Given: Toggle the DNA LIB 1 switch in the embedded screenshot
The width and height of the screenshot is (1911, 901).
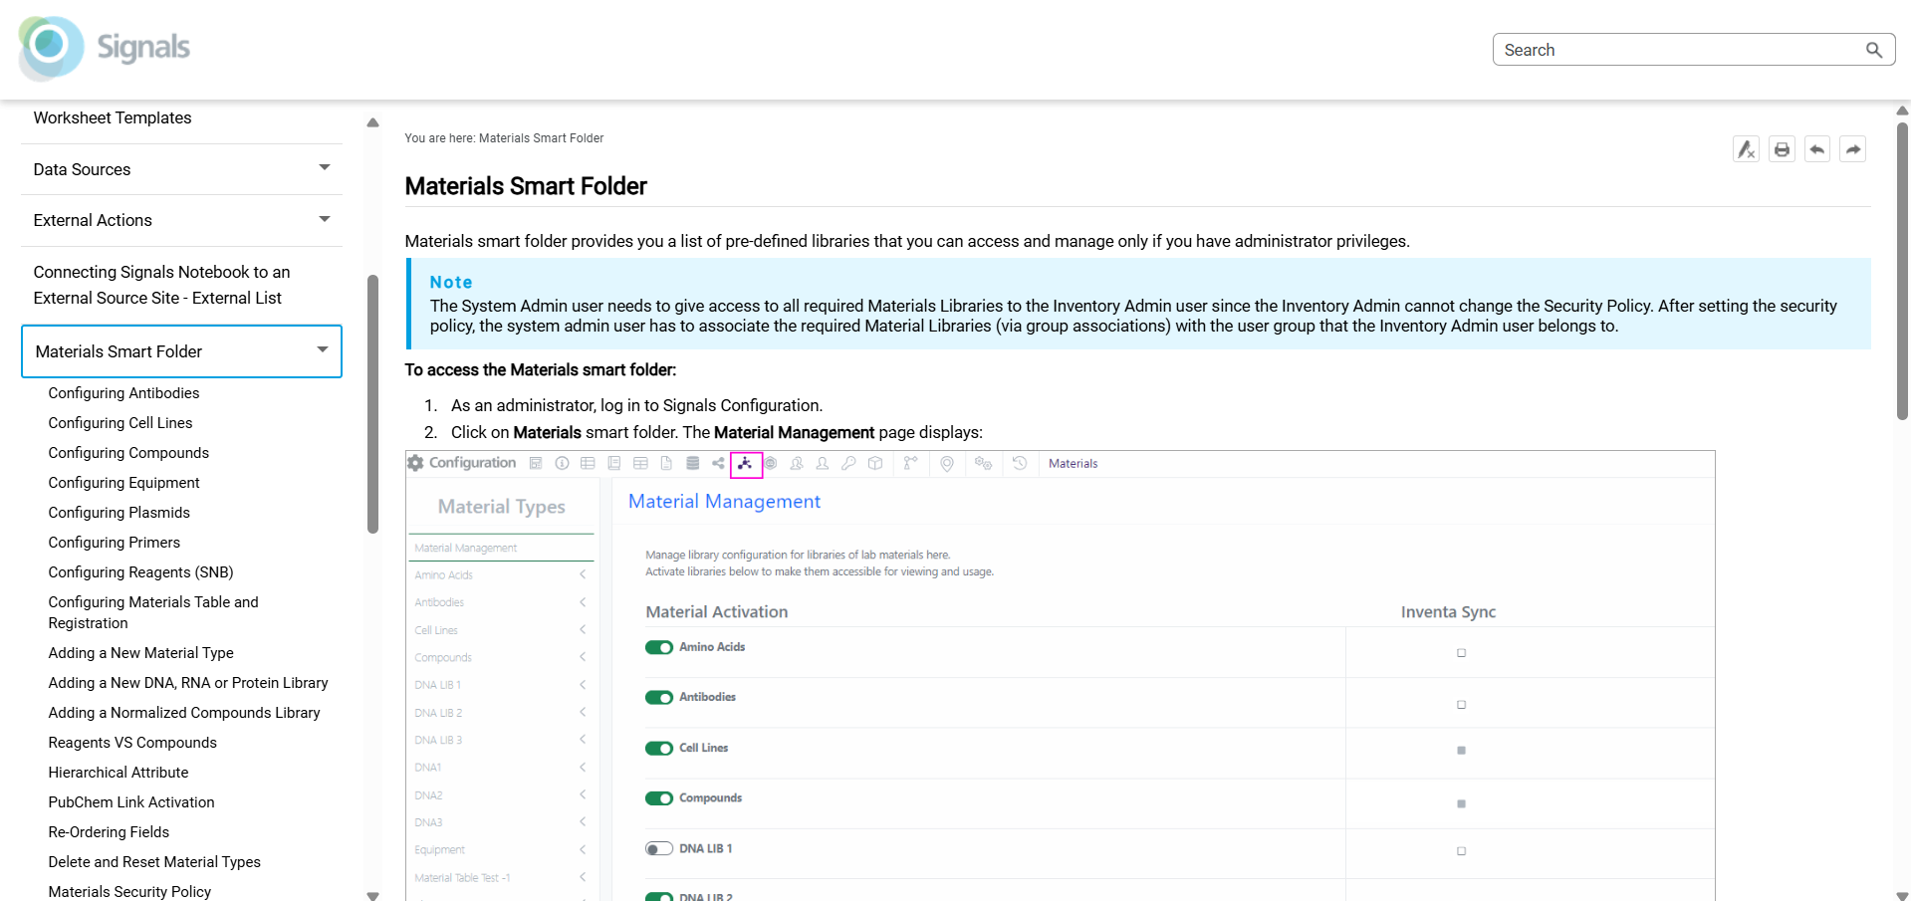Looking at the screenshot, I should (659, 849).
